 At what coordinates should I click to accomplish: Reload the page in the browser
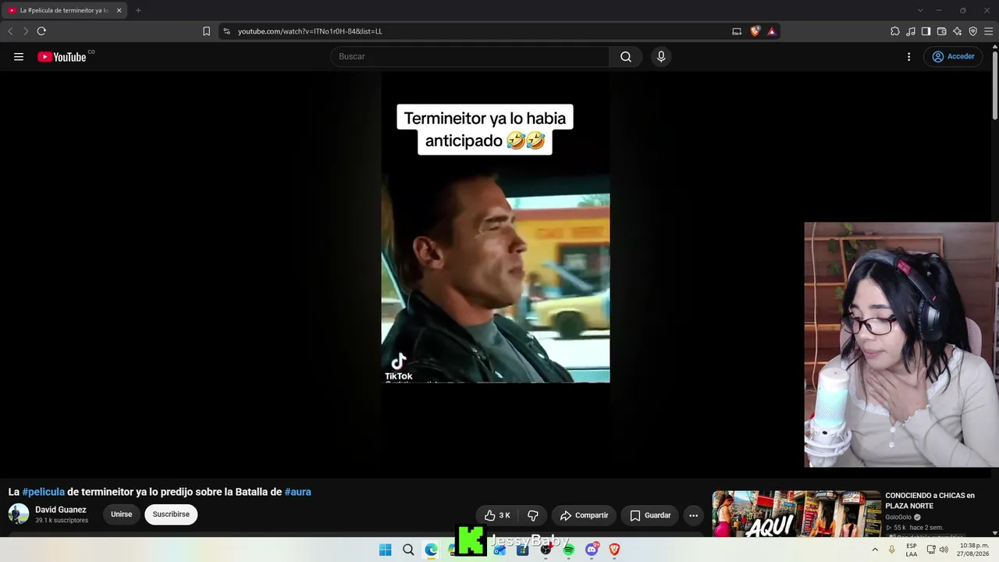(41, 31)
